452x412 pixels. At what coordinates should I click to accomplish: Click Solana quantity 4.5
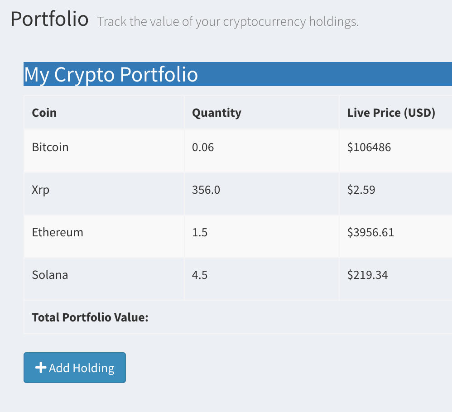click(200, 275)
